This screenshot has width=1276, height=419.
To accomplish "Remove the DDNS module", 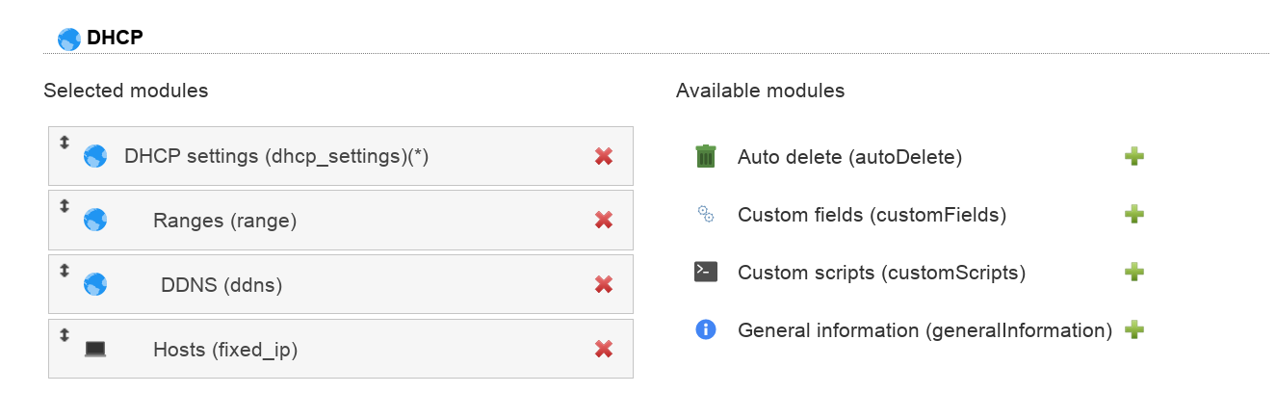I will [604, 284].
